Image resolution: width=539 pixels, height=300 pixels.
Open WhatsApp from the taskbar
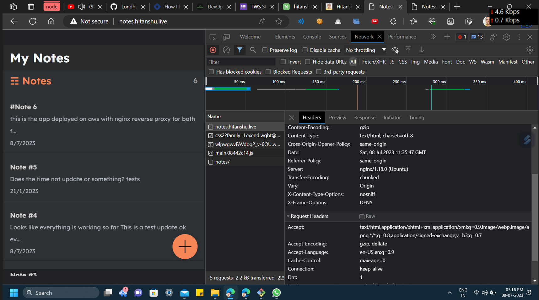(x=276, y=292)
